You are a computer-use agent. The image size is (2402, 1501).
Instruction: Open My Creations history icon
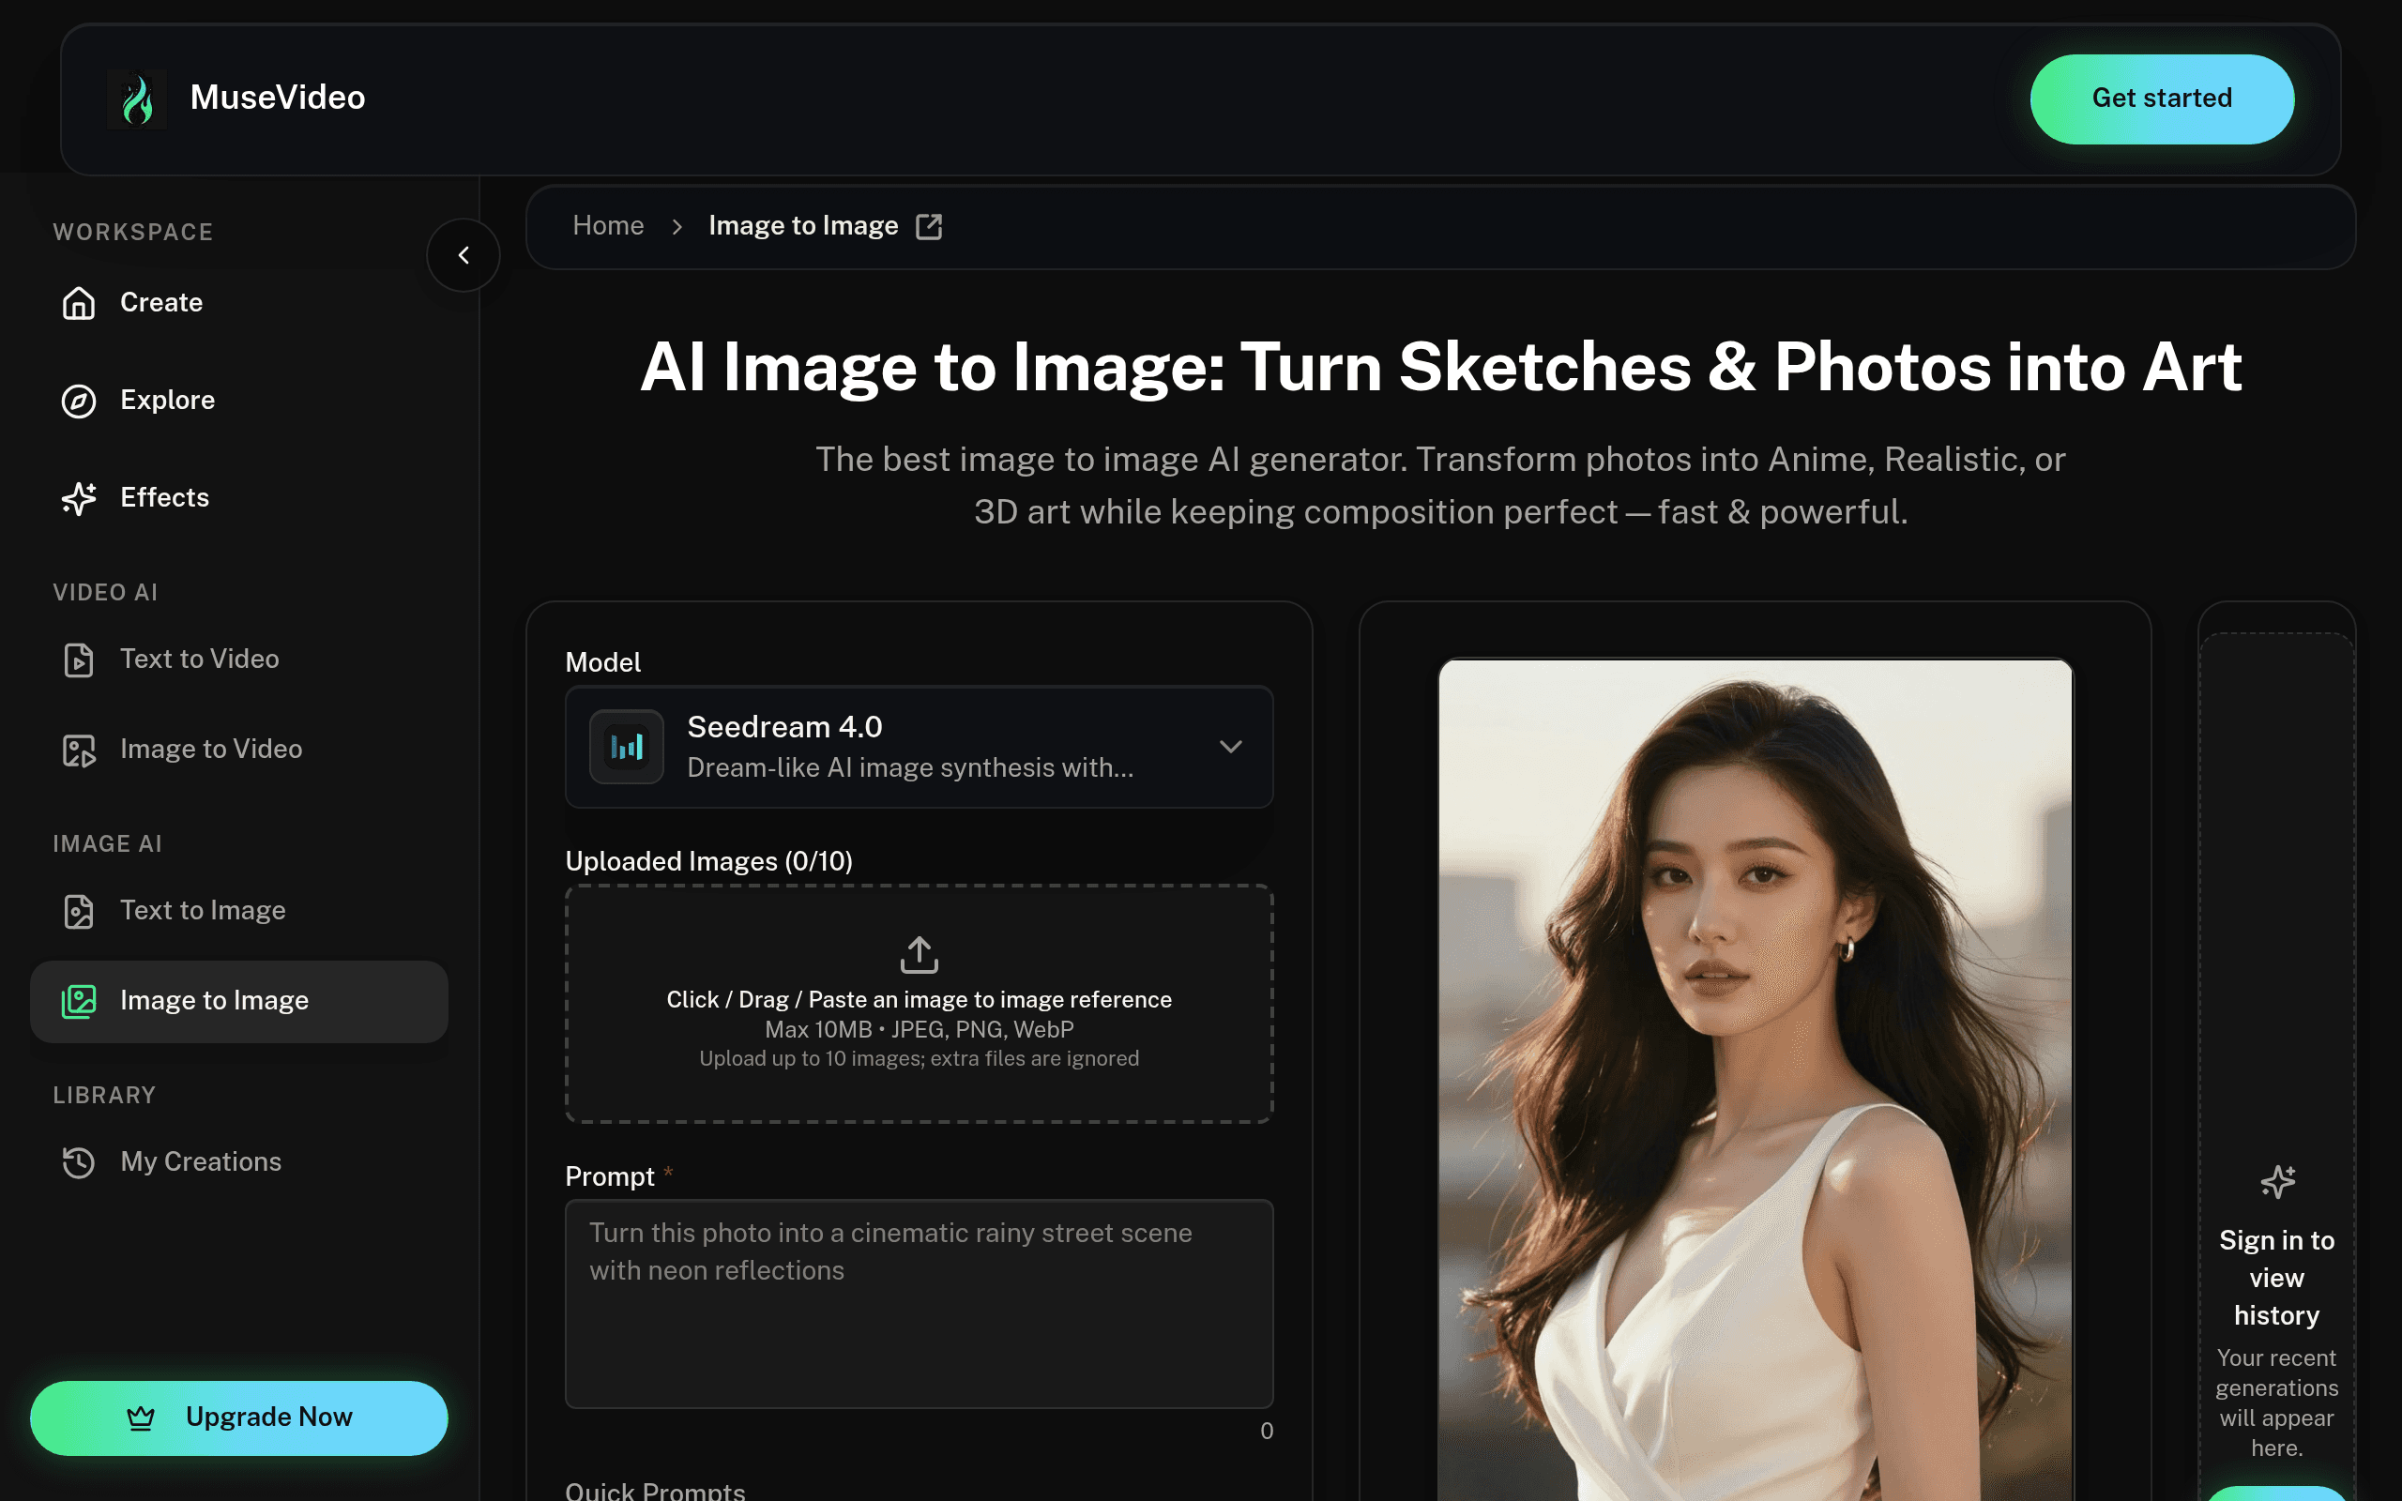79,1161
